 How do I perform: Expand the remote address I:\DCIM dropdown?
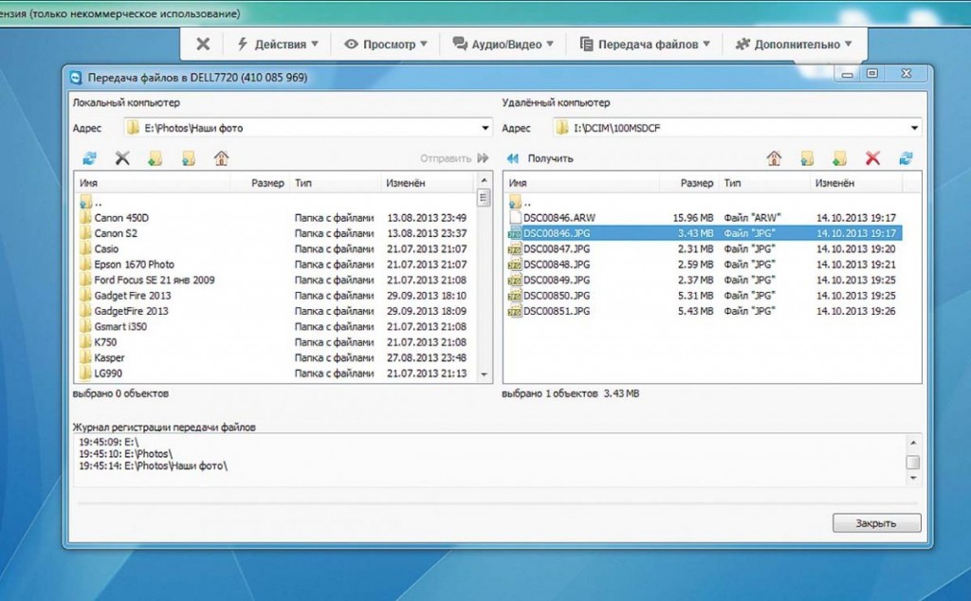tap(914, 128)
